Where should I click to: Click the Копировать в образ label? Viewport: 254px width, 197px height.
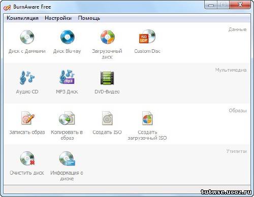pos(67,135)
